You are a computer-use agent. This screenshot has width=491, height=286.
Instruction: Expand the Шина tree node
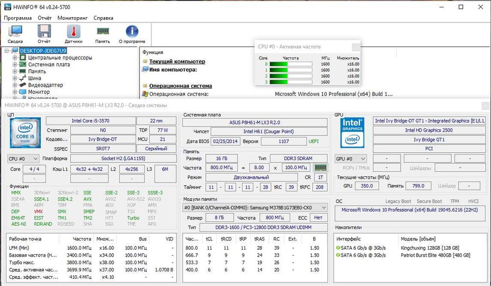click(x=15, y=78)
